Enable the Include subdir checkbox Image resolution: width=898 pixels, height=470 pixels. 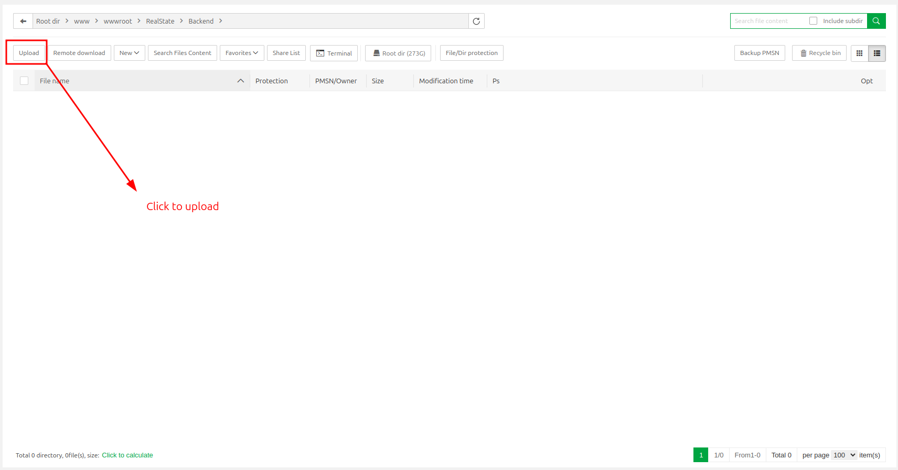coord(813,21)
